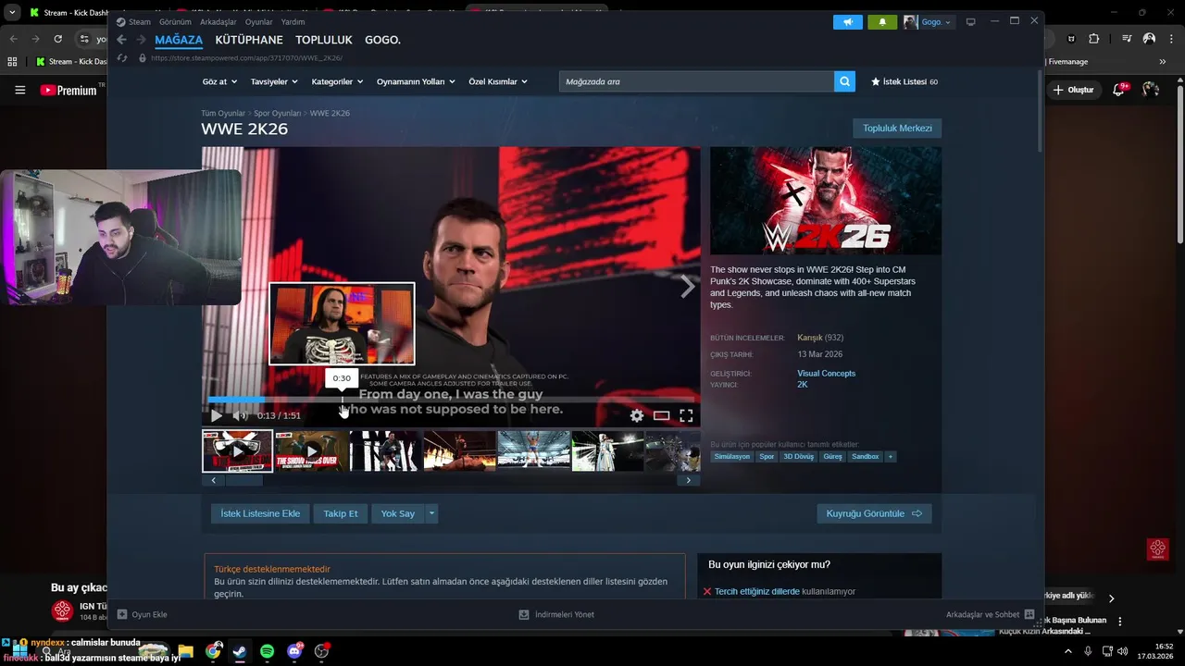Screen dimensions: 1185x666
Task: Open Topluluk Merkezi button
Action: 897,129
